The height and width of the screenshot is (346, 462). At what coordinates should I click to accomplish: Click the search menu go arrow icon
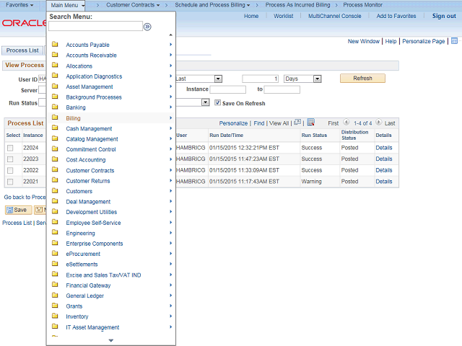[x=147, y=27]
